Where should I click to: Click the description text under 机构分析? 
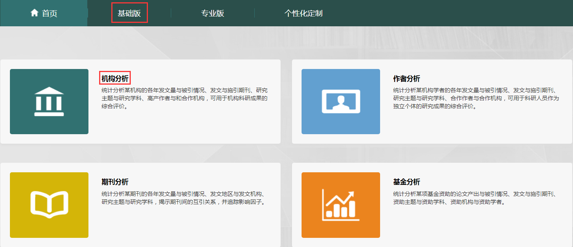tap(185, 98)
